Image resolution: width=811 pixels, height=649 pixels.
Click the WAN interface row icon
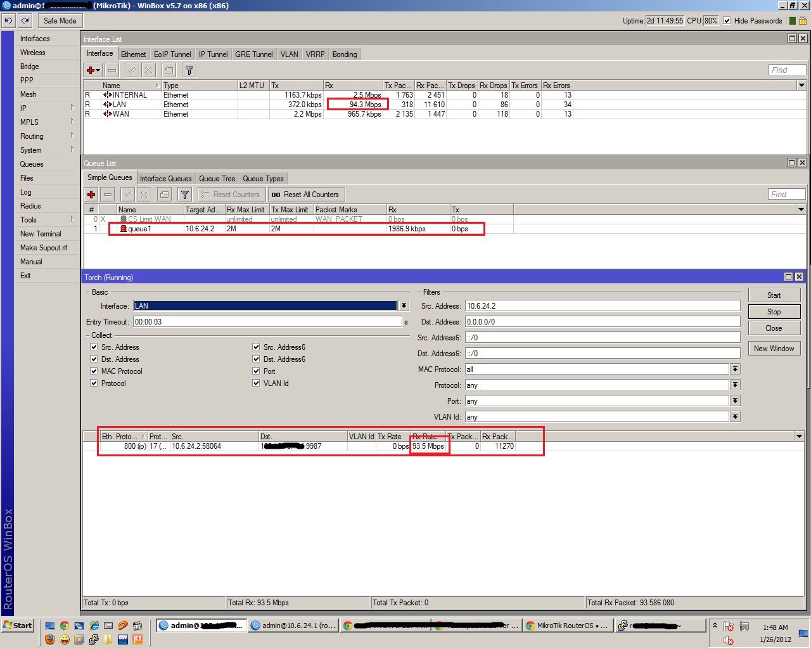pos(107,114)
